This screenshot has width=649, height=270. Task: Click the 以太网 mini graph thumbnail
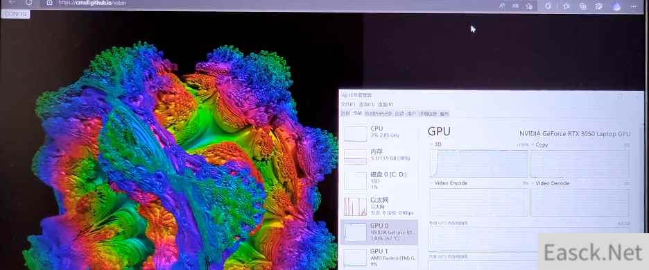tap(355, 207)
